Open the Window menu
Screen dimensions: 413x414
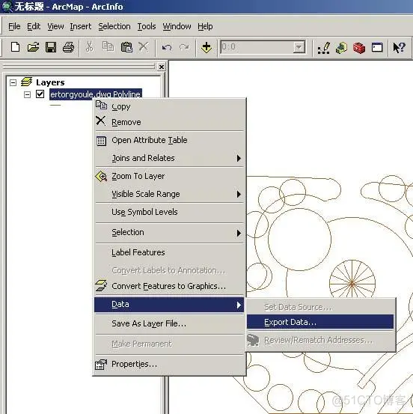pos(177,26)
